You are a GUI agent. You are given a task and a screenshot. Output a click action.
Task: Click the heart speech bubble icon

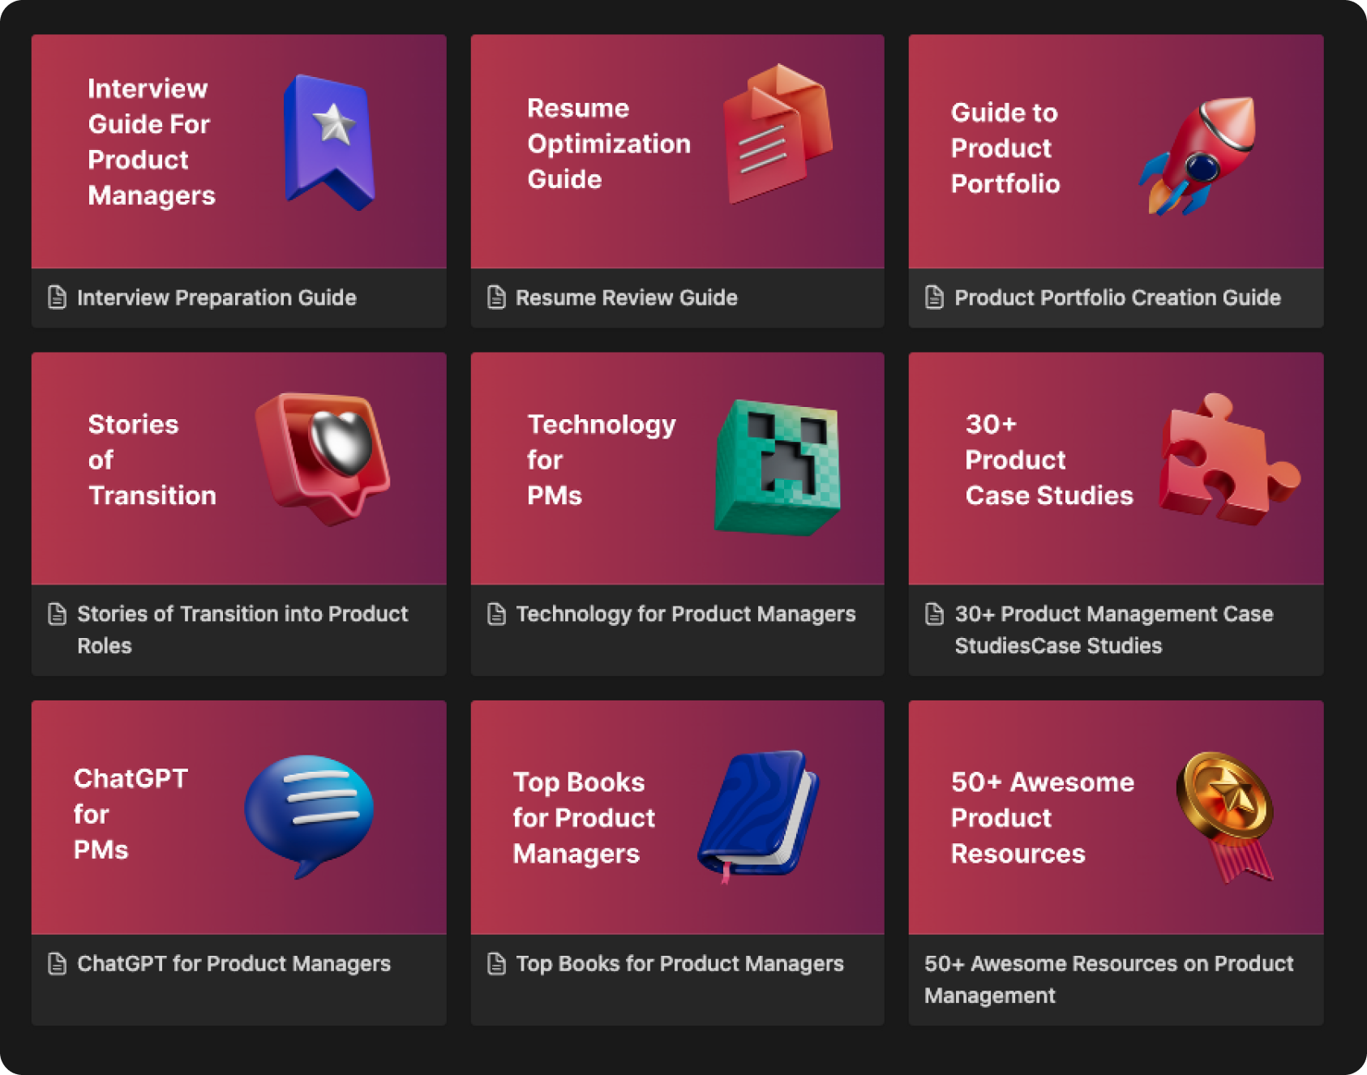(323, 457)
